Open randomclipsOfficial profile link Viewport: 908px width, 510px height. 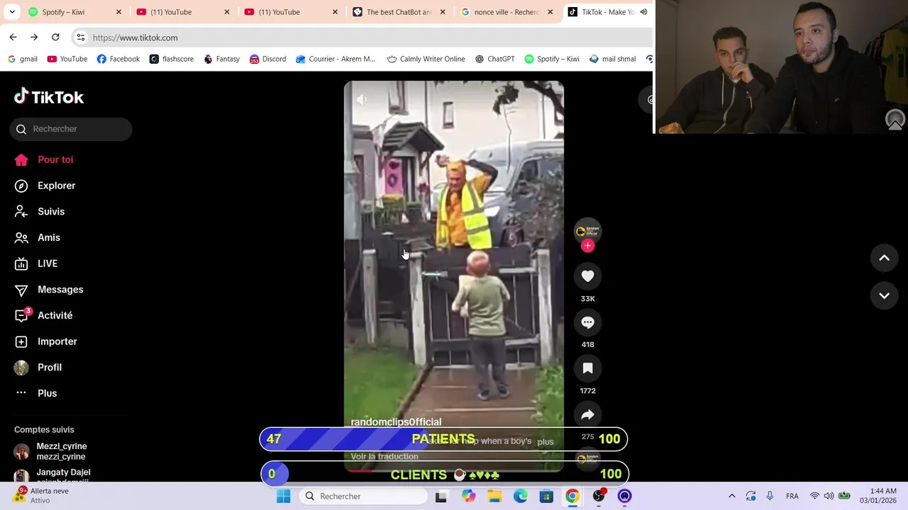click(x=396, y=422)
